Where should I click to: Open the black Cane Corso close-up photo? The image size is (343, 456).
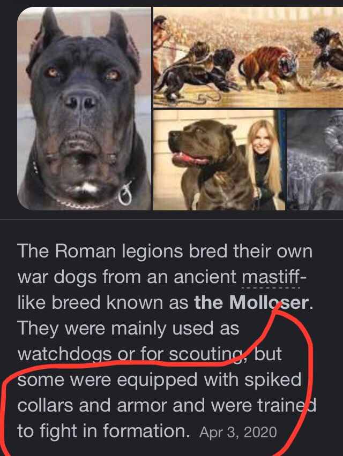pyautogui.click(x=84, y=108)
